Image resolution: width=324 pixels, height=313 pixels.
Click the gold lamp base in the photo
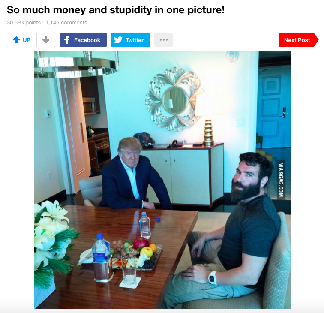208,132
